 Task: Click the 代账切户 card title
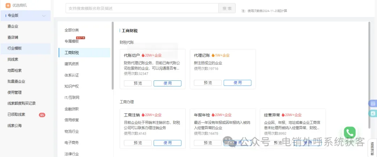(x=132, y=55)
